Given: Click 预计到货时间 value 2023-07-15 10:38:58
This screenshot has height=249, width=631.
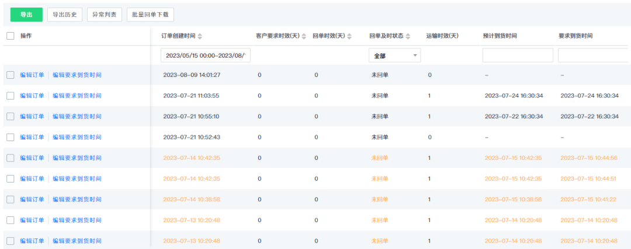Looking at the screenshot, I should 513,199.
